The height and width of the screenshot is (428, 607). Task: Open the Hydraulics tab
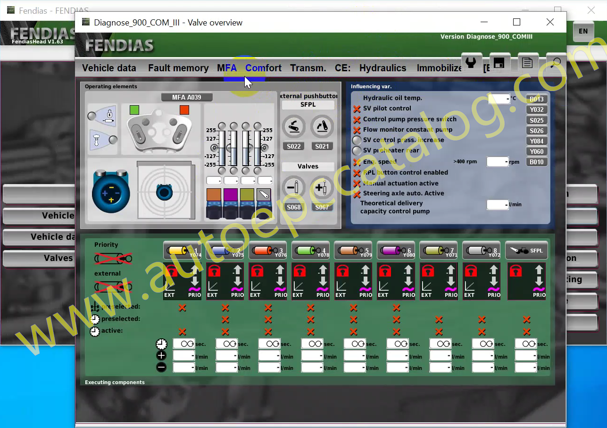382,68
